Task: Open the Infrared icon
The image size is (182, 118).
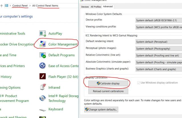Action: coord(43,87)
